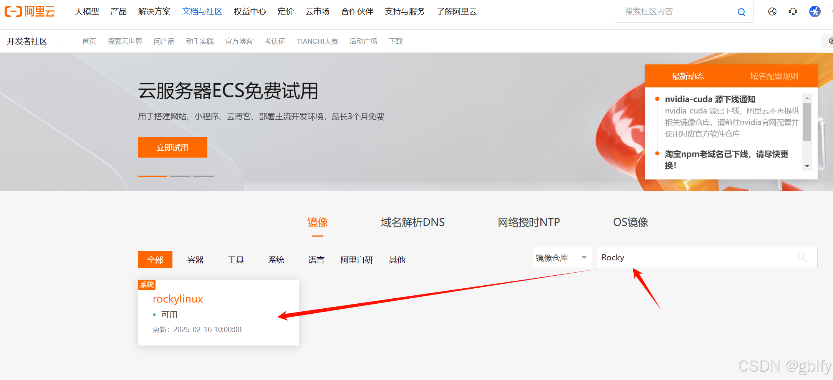Open the 合作伙伴 menu
This screenshot has width=833, height=380.
(357, 12)
